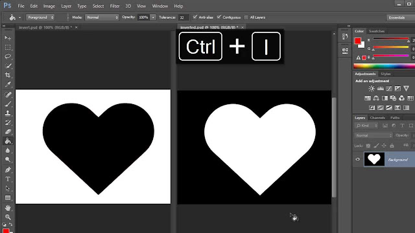Uncheck the Contiguous option
415x233 pixels.
[x=219, y=17]
